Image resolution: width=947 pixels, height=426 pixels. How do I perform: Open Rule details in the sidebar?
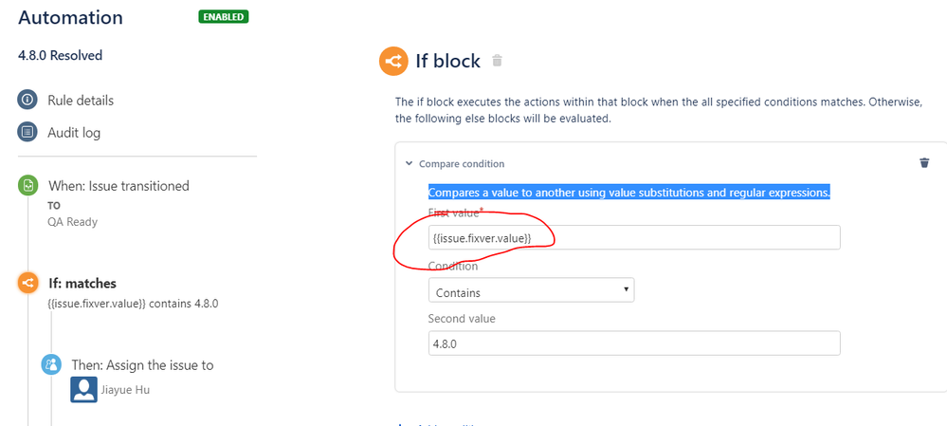click(x=81, y=100)
